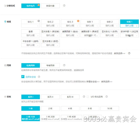This screenshot has height=125, width=140.
Task: Open help icon after 系列 III
Action: (84, 97)
